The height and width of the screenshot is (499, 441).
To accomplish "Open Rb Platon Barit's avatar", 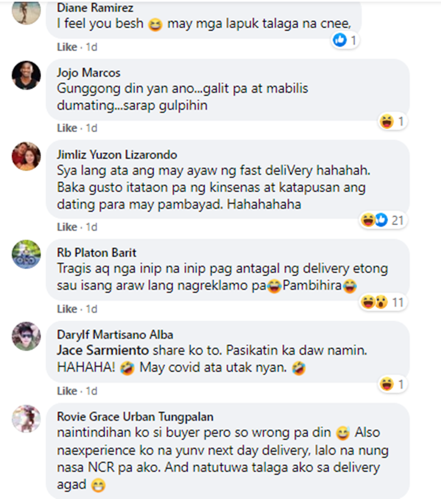I will point(26,254).
